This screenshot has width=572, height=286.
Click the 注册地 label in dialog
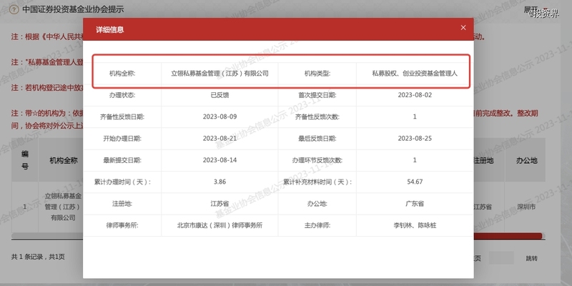122,204
